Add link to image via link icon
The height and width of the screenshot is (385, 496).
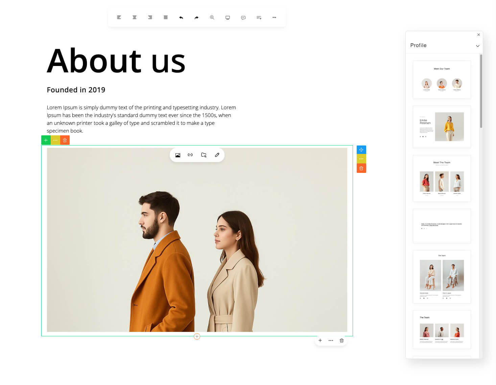pyautogui.click(x=190, y=155)
